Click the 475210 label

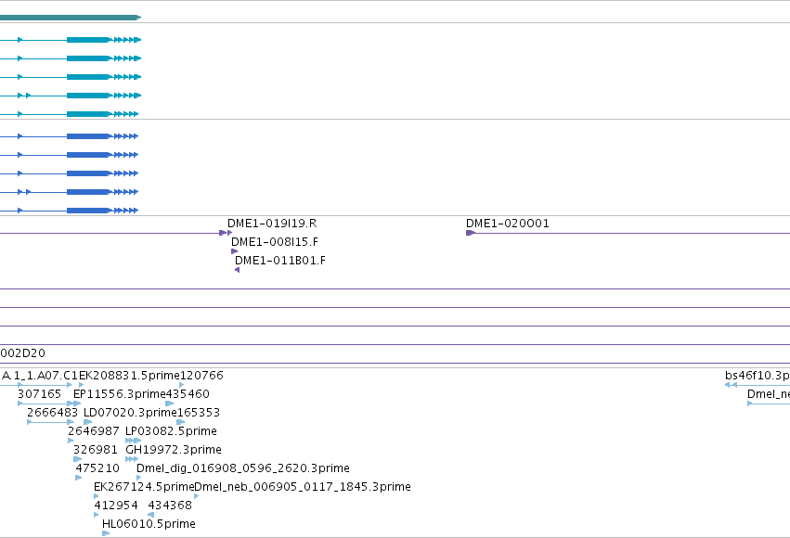click(x=97, y=468)
